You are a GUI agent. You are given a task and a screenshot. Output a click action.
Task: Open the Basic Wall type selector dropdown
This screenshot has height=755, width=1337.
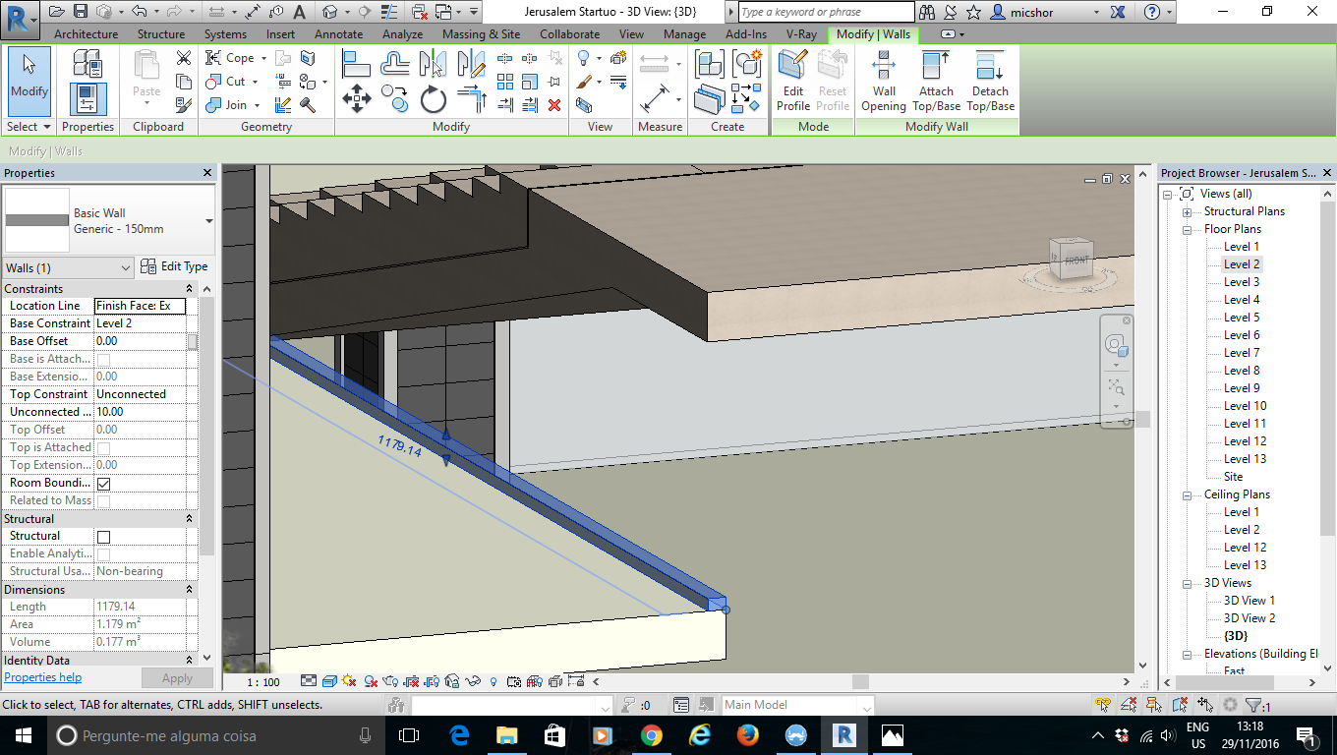pyautogui.click(x=208, y=221)
